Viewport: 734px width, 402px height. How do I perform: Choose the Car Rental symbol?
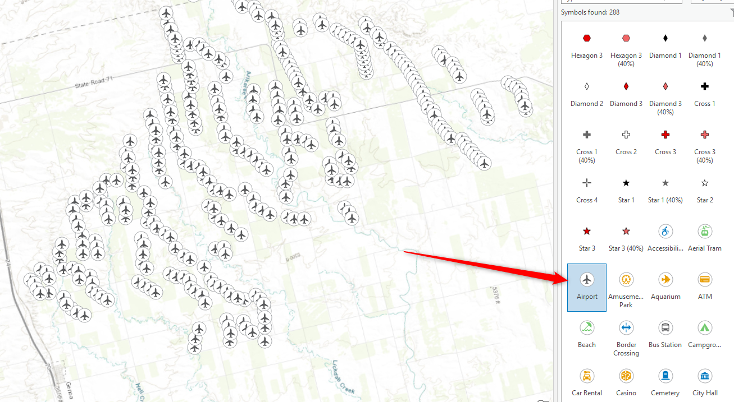(587, 383)
